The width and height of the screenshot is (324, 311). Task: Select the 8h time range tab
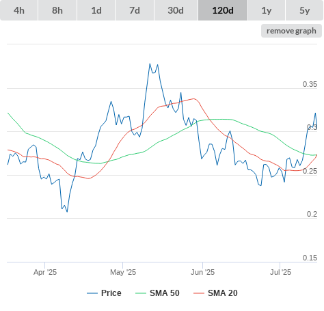(57, 10)
